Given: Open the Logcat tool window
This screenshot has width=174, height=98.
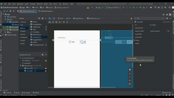Looking at the screenshot, I should tap(26, 93).
